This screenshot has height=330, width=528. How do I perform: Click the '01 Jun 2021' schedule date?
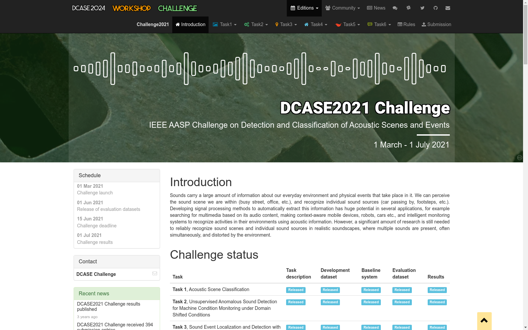tap(90, 203)
